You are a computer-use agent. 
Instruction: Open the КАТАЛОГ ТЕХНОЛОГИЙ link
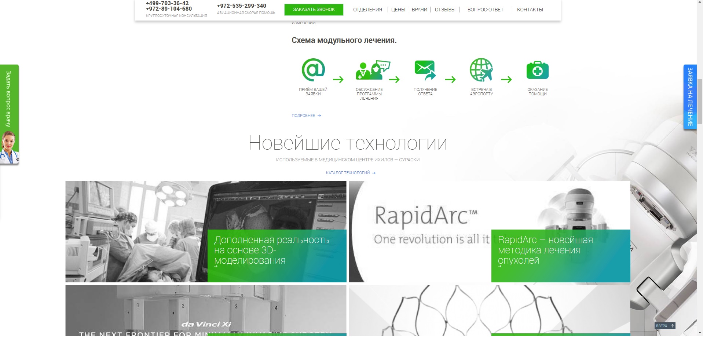(351, 173)
